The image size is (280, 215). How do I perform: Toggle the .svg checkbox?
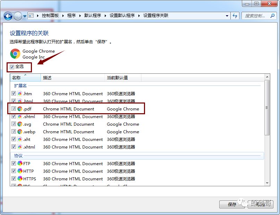(14, 124)
